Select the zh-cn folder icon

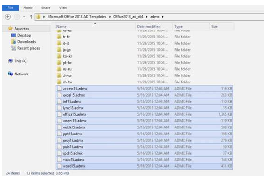(59, 75)
